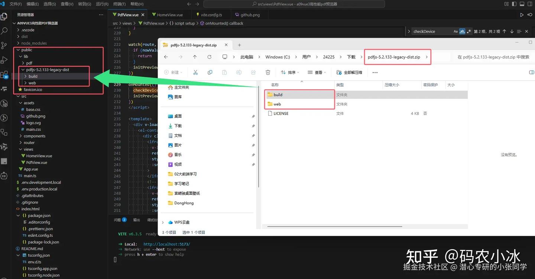Select the build folder in the zip window
The image size is (535, 279).
(278, 95)
